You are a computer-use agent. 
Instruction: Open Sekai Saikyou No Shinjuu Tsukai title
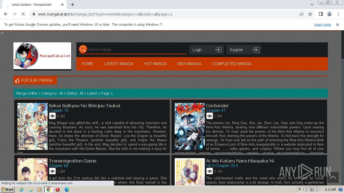tap(84, 106)
